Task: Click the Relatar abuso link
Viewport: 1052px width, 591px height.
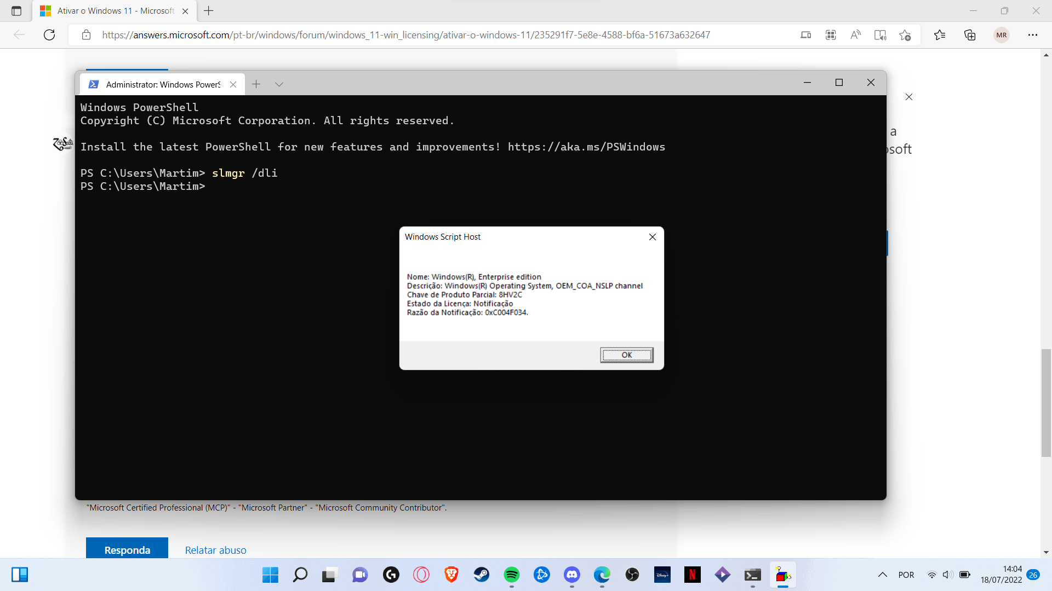Action: click(215, 550)
